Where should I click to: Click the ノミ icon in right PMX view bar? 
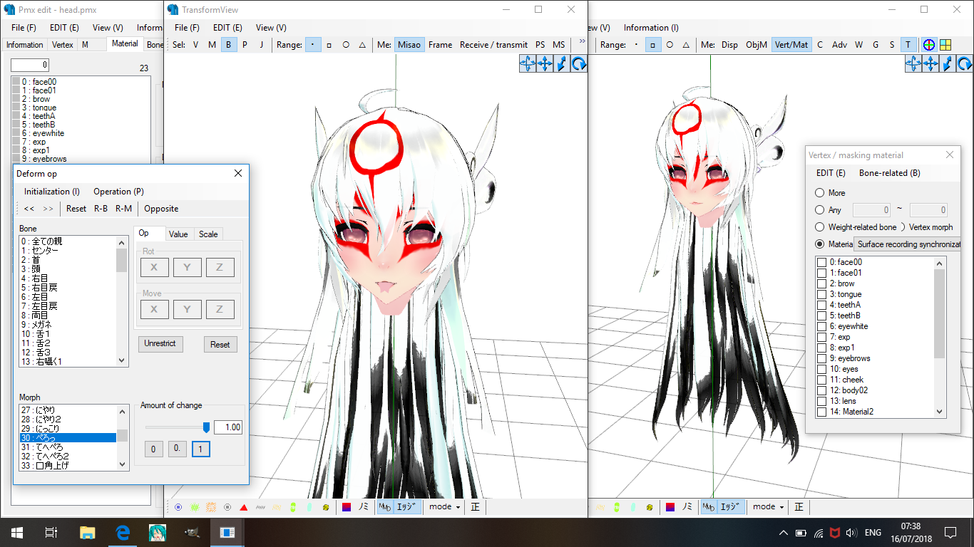tap(687, 507)
